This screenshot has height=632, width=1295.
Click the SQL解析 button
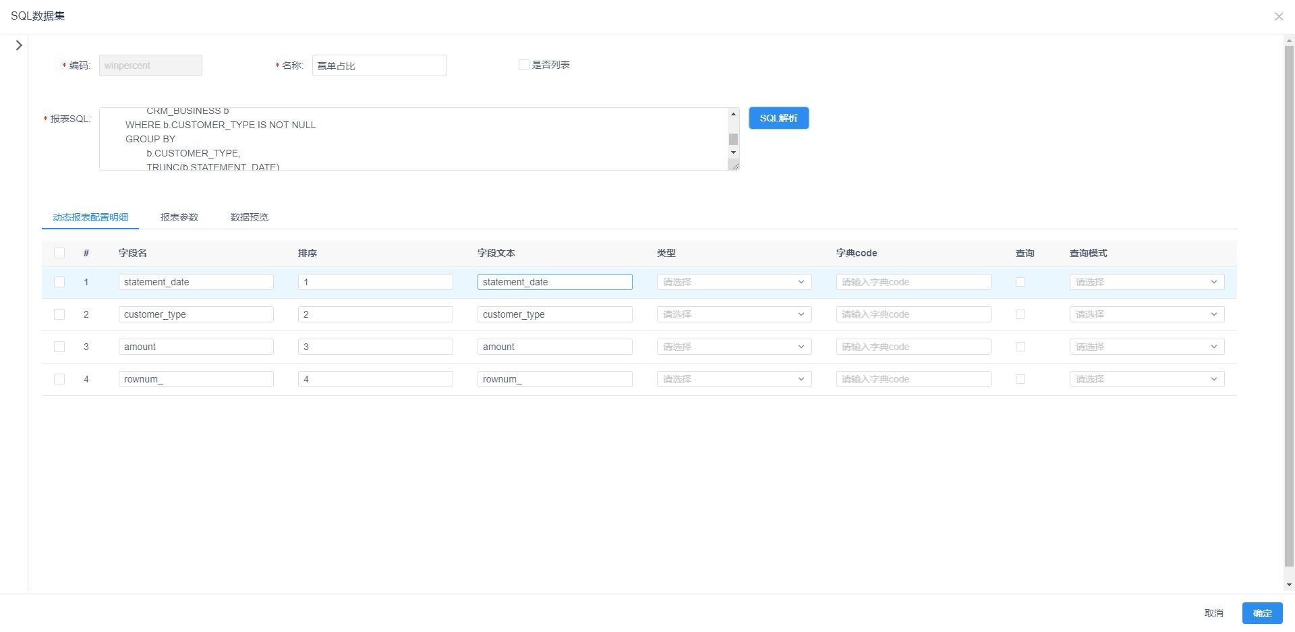click(x=778, y=117)
